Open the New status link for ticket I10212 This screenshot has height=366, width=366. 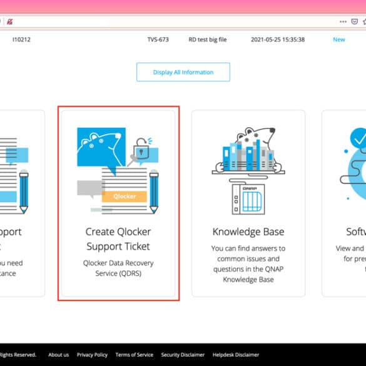(338, 39)
